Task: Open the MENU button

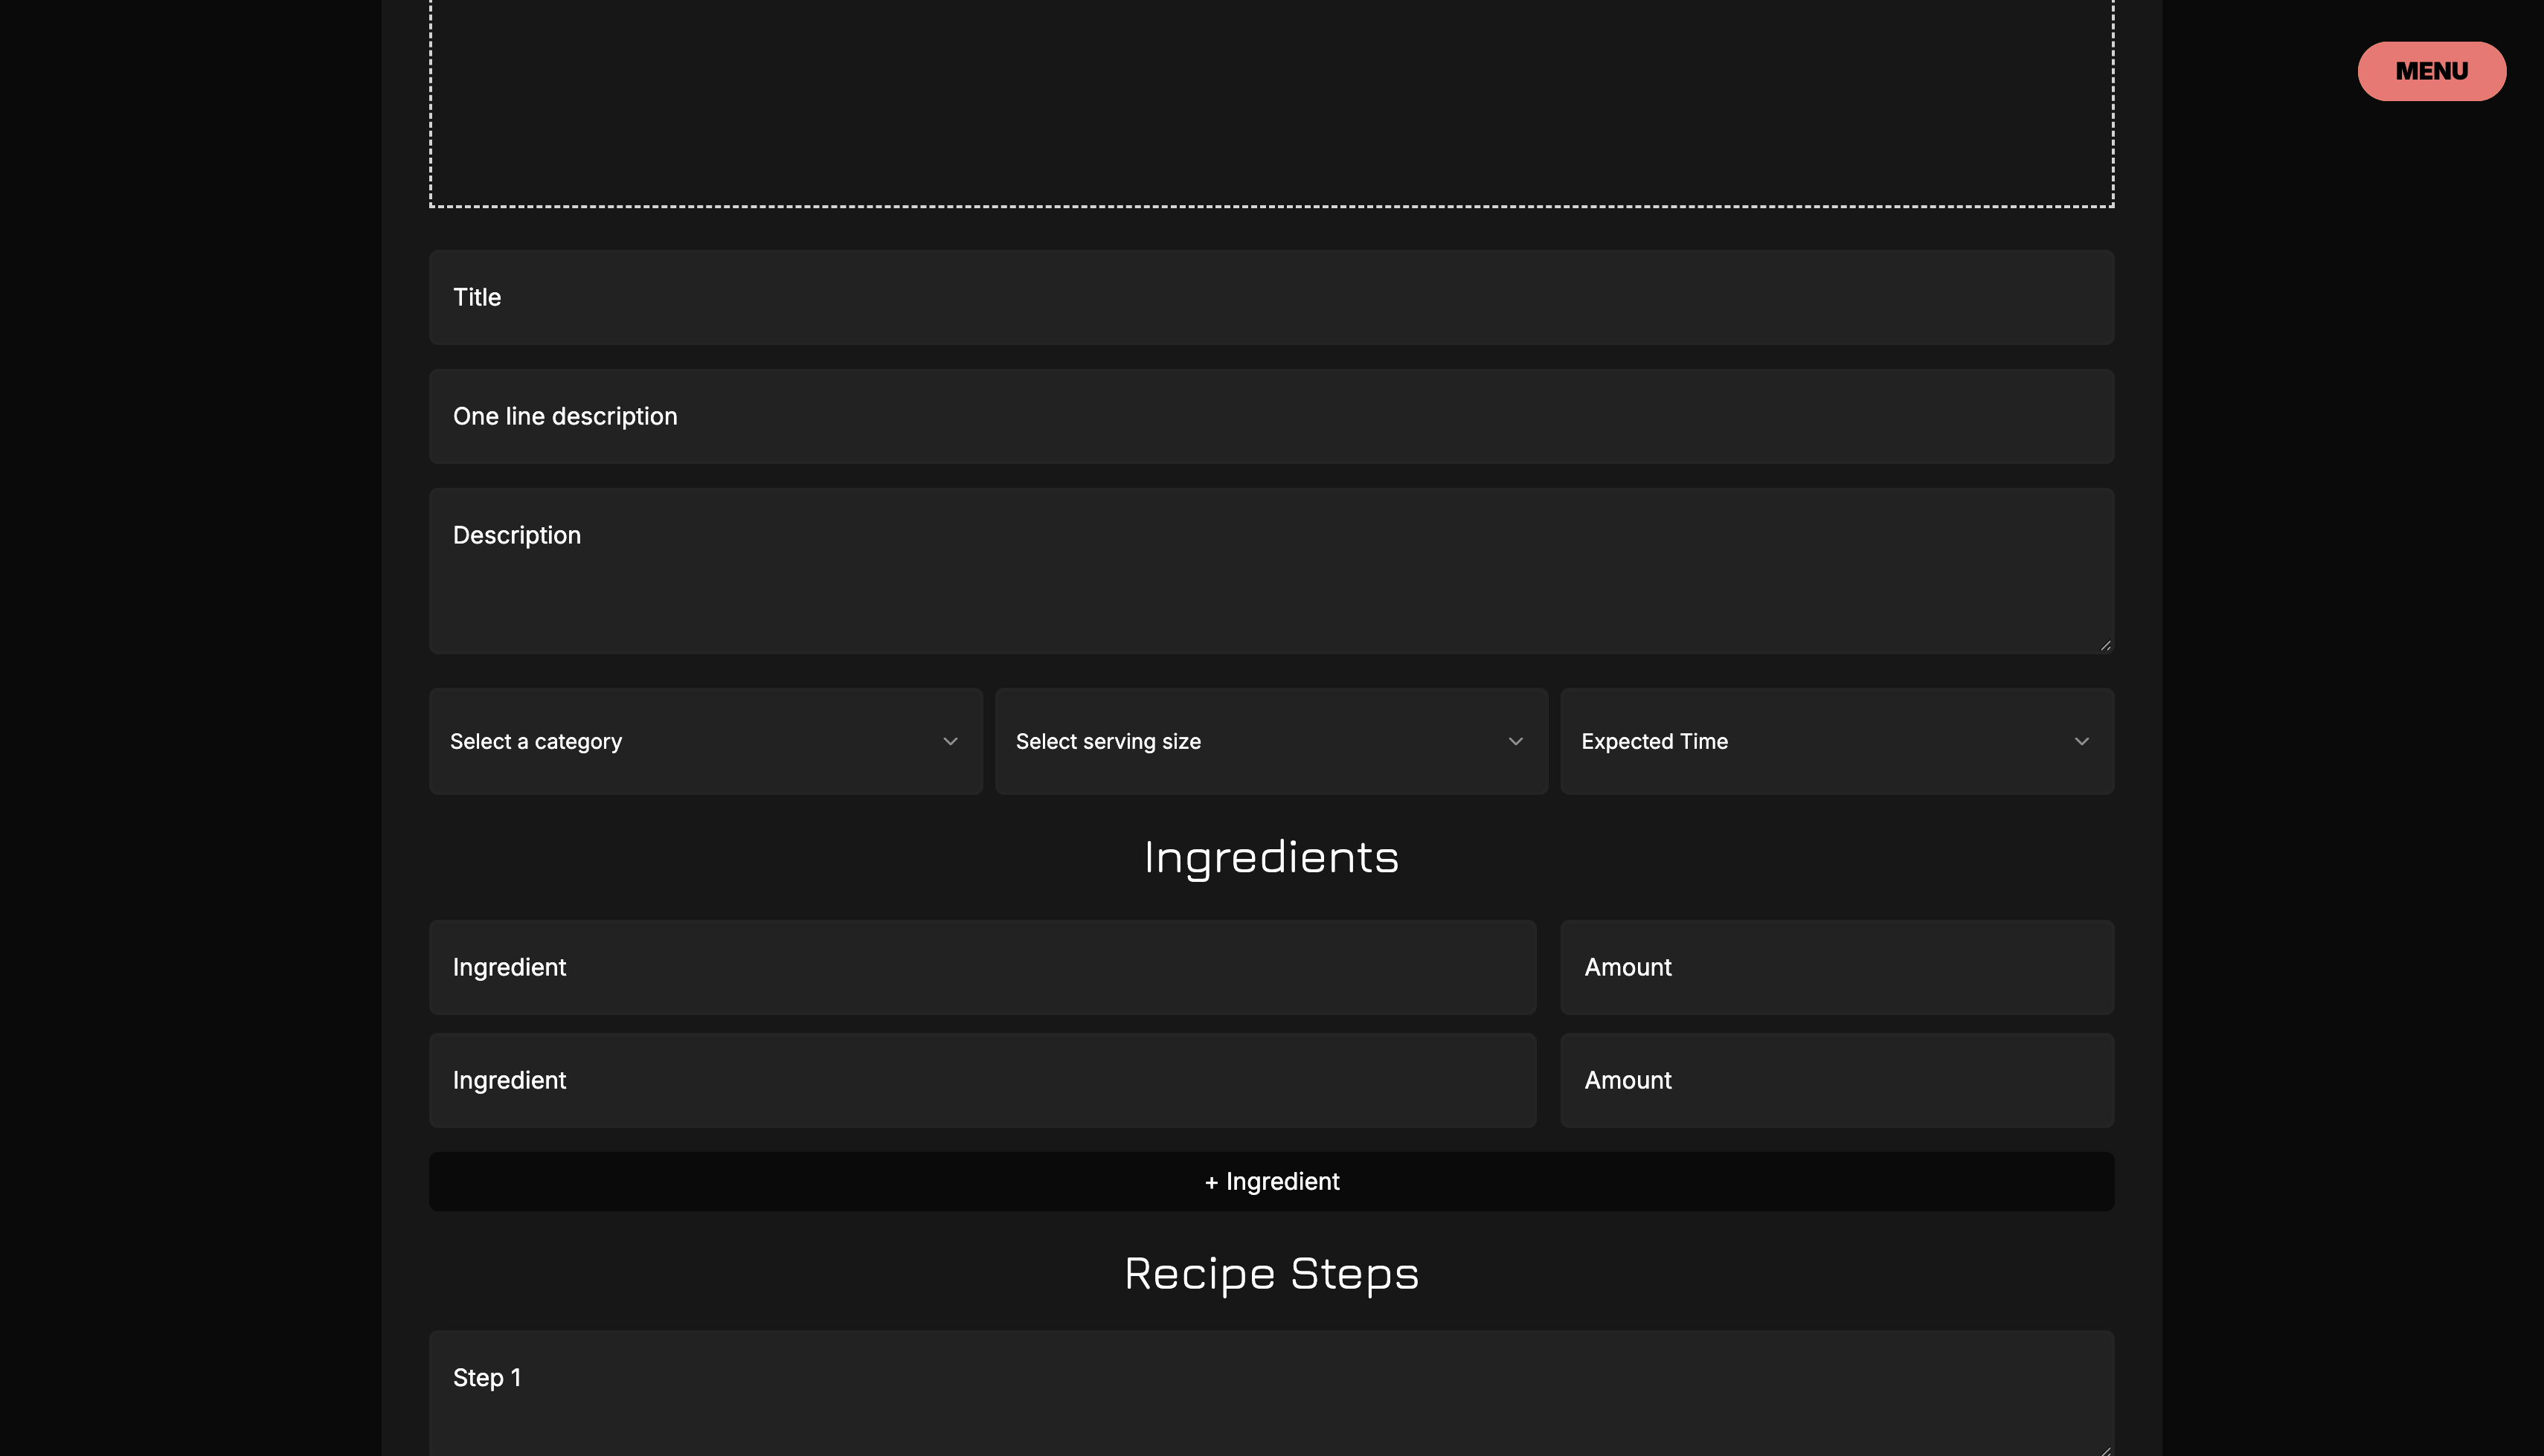Action: [2431, 71]
